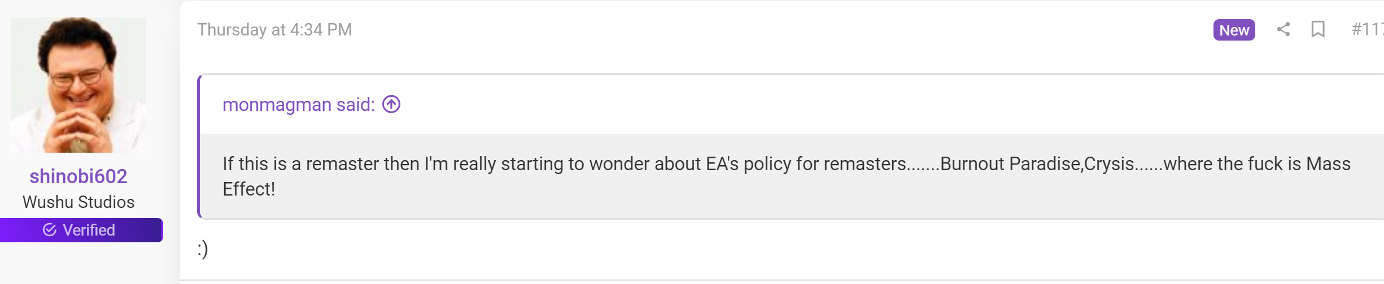1384x284 pixels.
Task: Open shinobi602's profile from the username
Action: (78, 176)
